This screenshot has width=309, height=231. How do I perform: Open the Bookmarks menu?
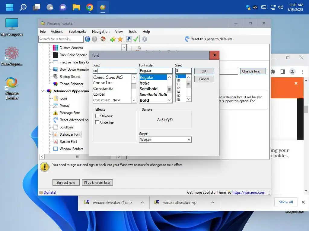point(77,31)
